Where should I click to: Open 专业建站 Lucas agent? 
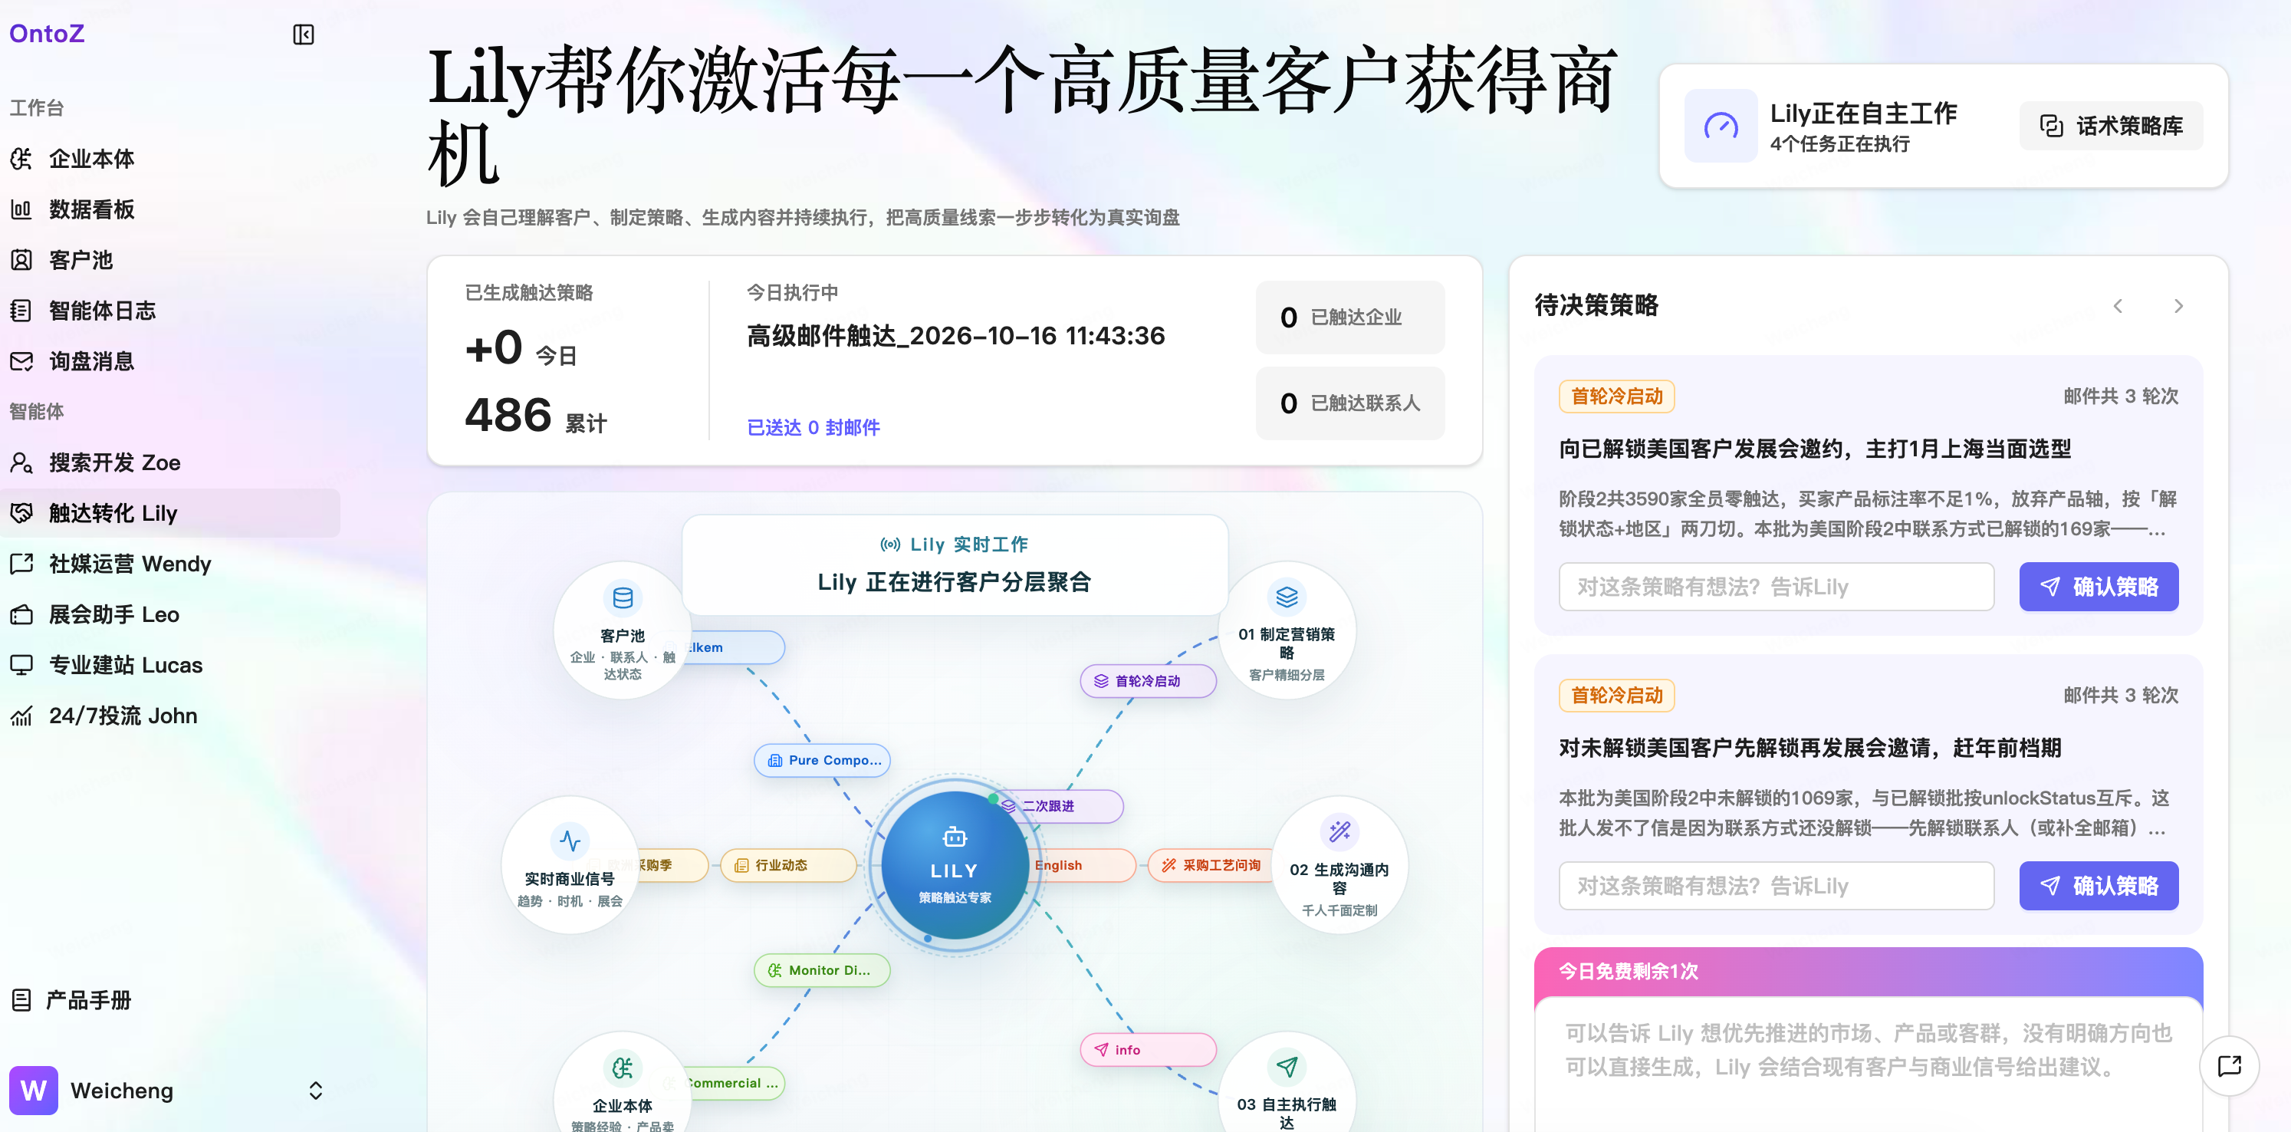coord(169,666)
